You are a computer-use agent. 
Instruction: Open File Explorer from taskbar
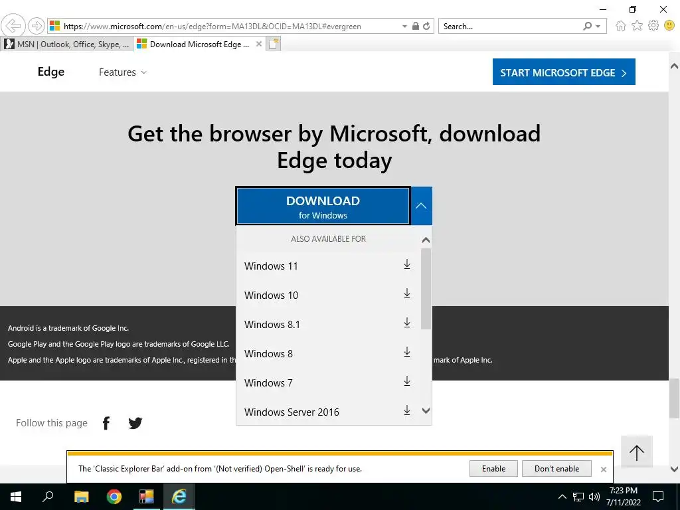pyautogui.click(x=82, y=497)
